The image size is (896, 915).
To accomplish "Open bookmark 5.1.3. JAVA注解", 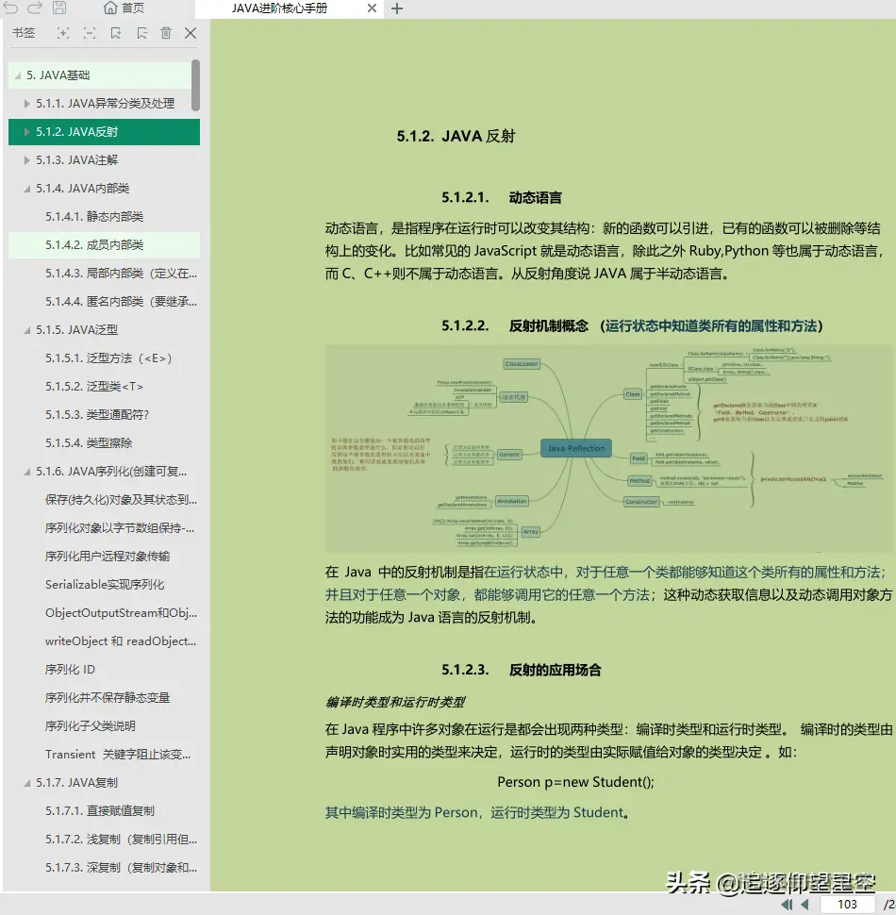I will [77, 160].
